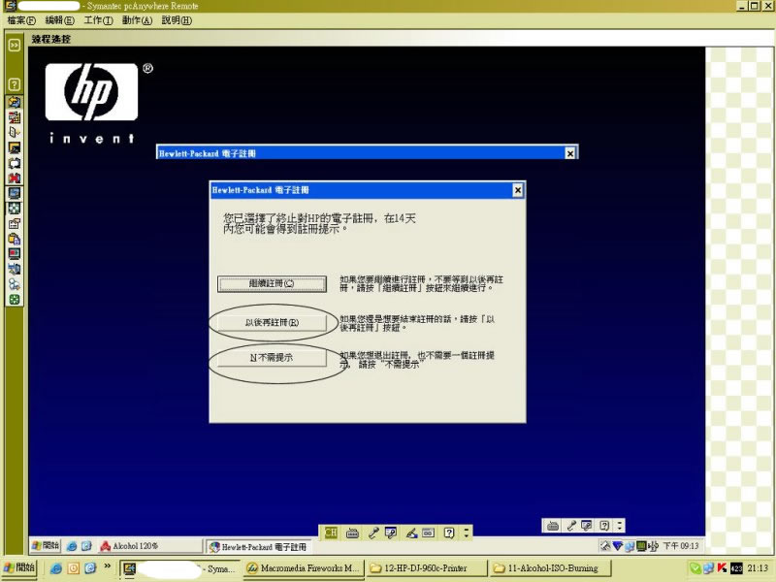Click Symantec pcAnywhere taskbar button
776x582 pixels.
pos(180,568)
